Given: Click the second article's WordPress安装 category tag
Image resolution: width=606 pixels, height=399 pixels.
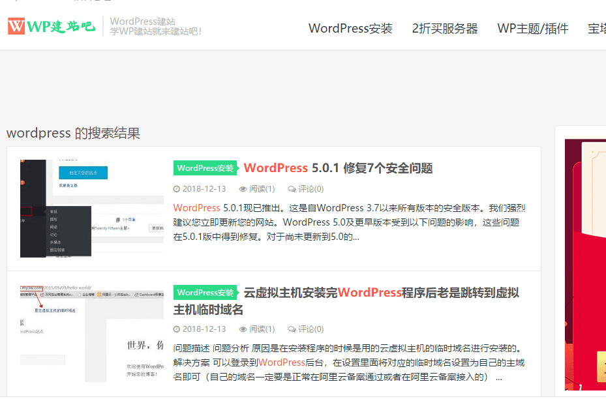Looking at the screenshot, I should tap(205, 293).
